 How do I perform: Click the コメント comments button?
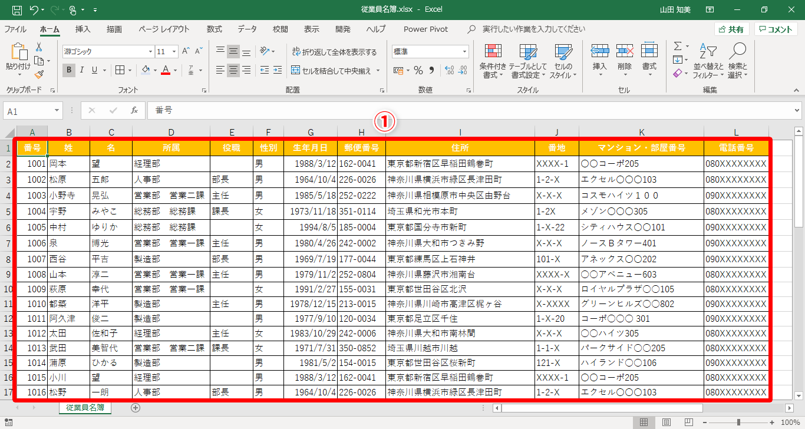(x=776, y=29)
